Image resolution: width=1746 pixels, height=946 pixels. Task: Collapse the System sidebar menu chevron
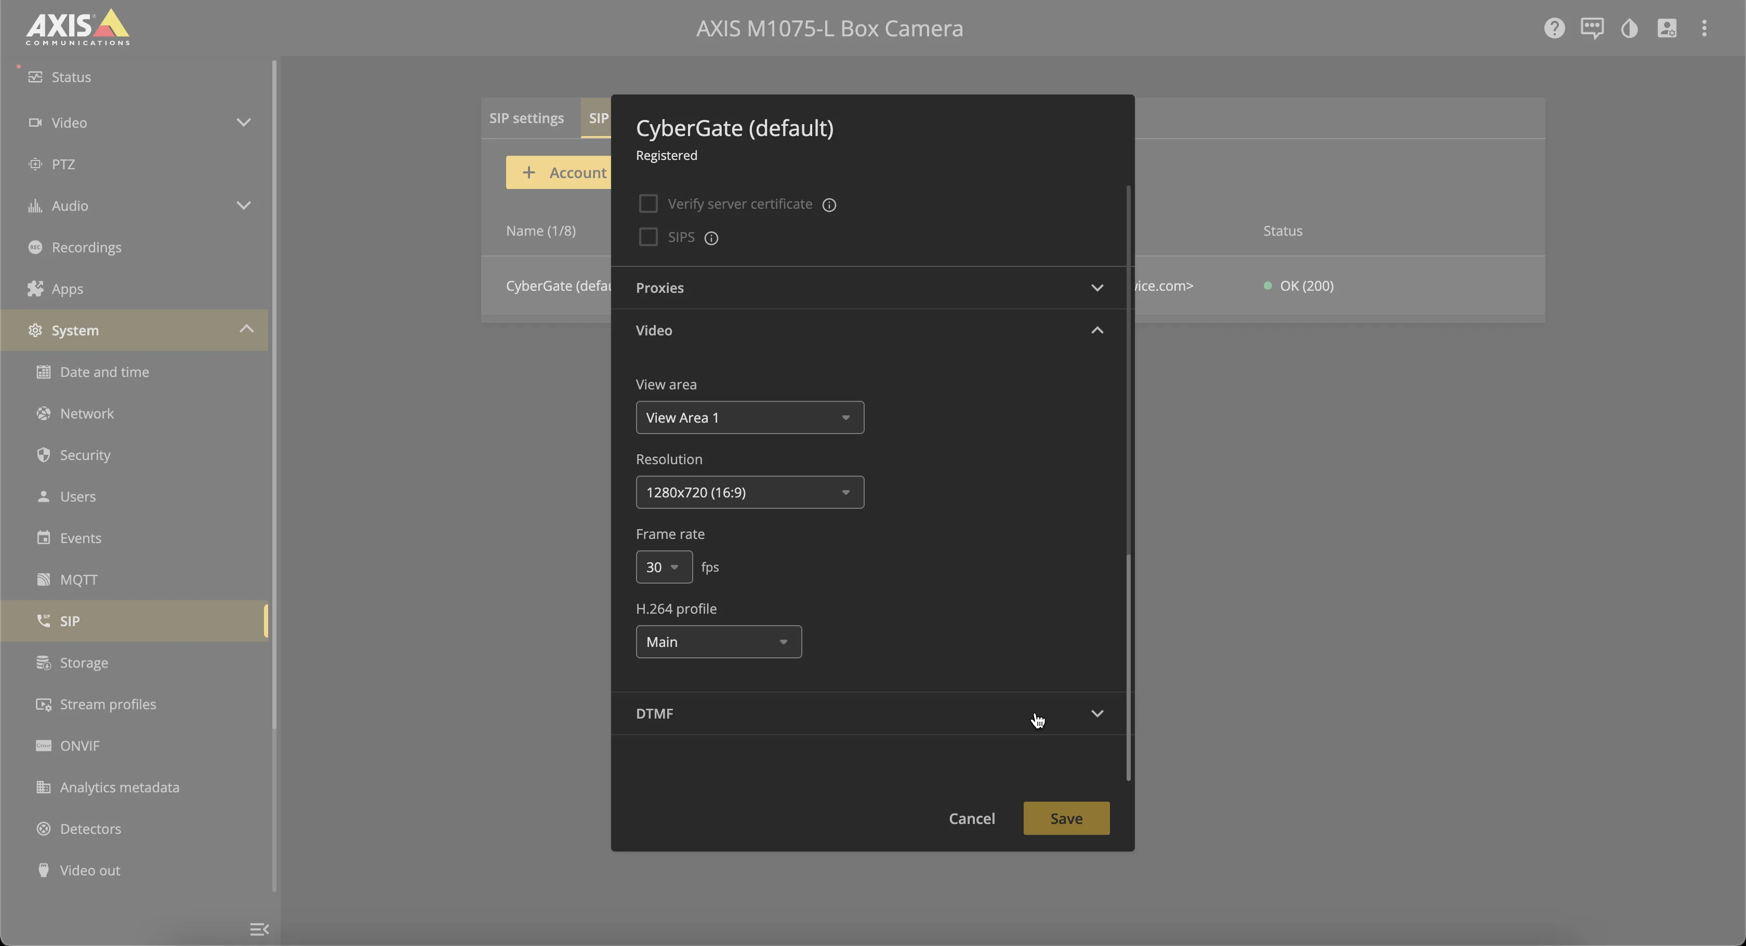pyautogui.click(x=246, y=329)
